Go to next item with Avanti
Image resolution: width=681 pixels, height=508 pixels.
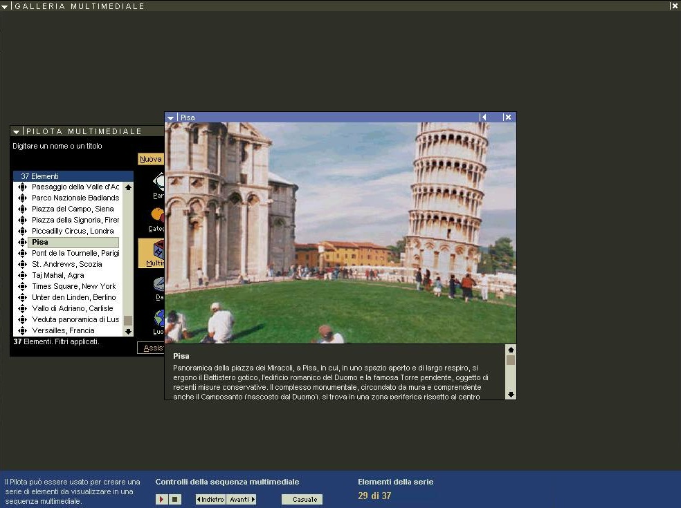click(242, 499)
